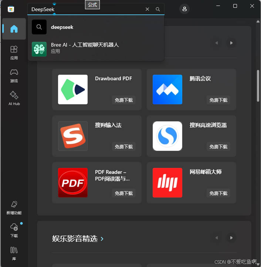Open 新增功能 (What's new) in the sidebar
Image resolution: width=261 pixels, height=267 pixels.
click(x=14, y=207)
